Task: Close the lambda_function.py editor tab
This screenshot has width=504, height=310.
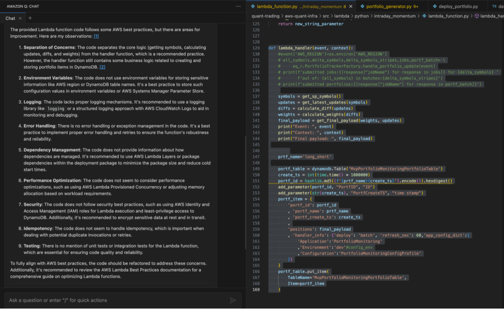Action: pos(350,7)
